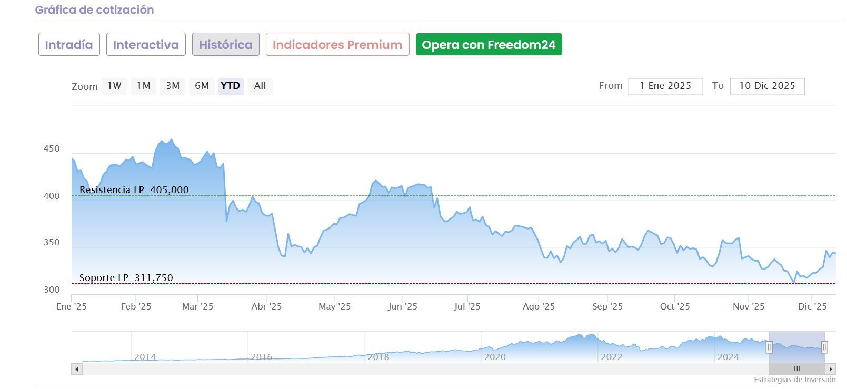The image size is (847, 389).
Task: Click the Estrategias de Inversión credit link
Action: point(794,380)
